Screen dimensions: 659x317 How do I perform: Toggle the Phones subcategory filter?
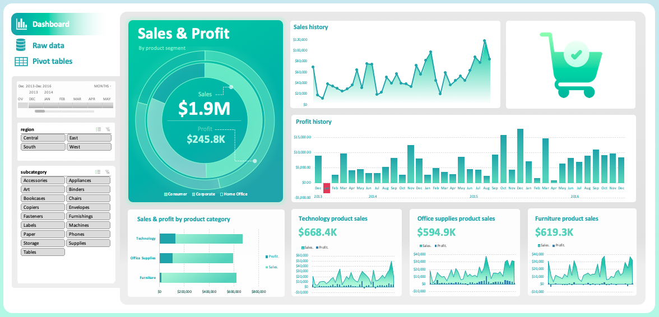[x=89, y=234]
